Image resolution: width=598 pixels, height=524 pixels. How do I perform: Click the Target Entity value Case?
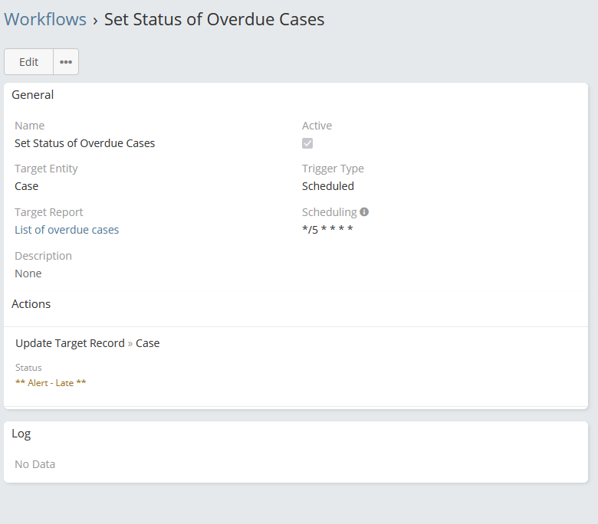tap(26, 186)
